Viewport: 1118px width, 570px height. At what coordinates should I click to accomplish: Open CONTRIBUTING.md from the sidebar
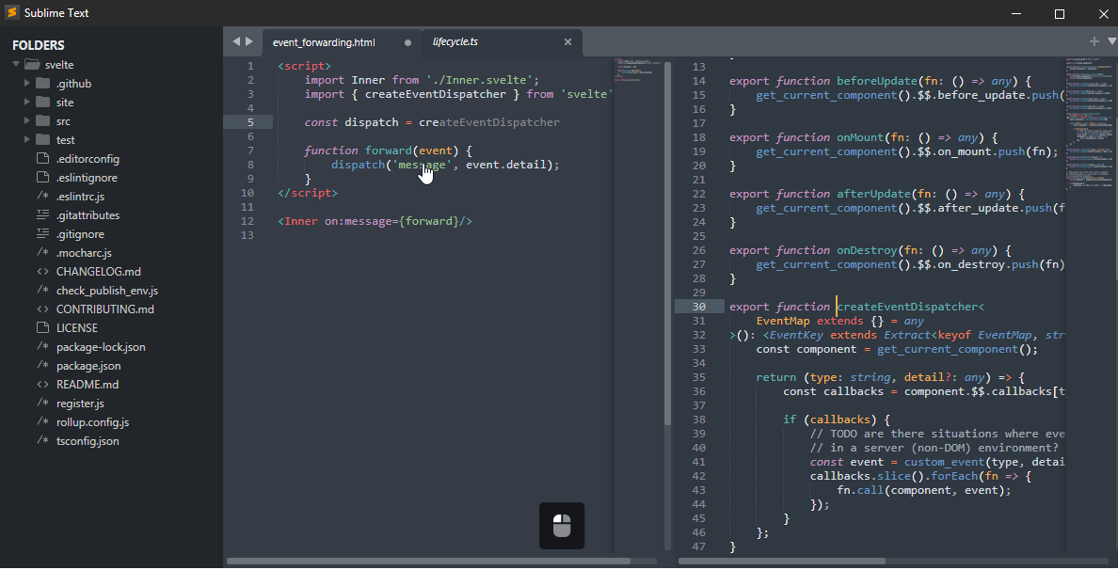(104, 309)
